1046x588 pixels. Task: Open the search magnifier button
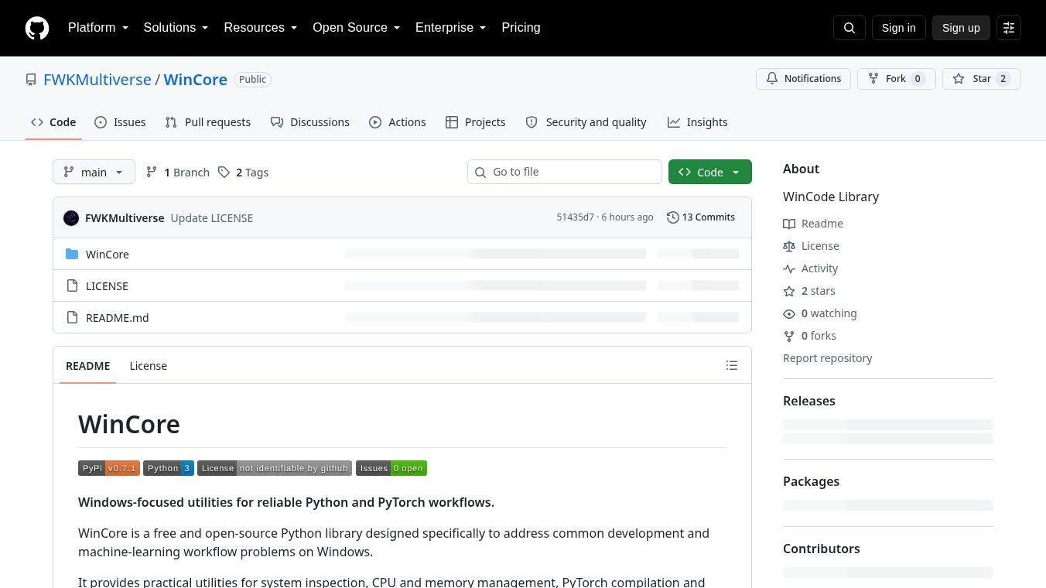tap(849, 28)
